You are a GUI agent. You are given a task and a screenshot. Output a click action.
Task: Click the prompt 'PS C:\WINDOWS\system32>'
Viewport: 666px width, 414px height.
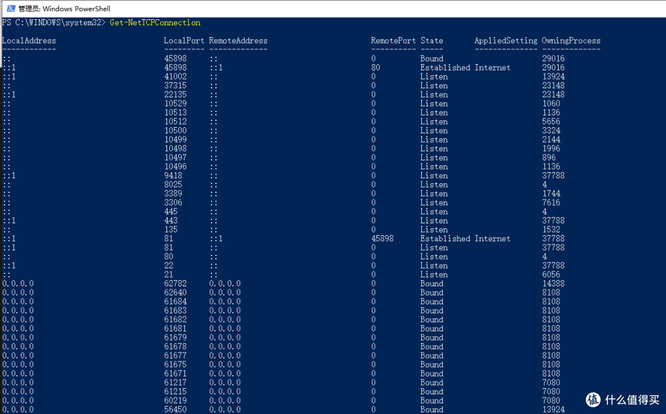(54, 23)
